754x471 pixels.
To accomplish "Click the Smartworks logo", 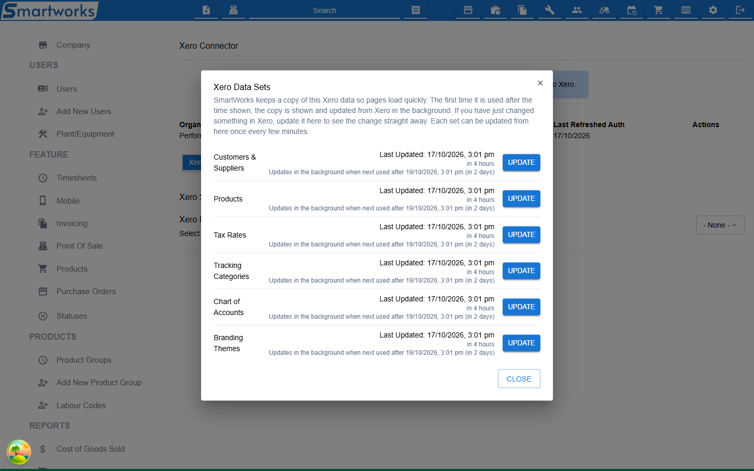I will coord(50,10).
